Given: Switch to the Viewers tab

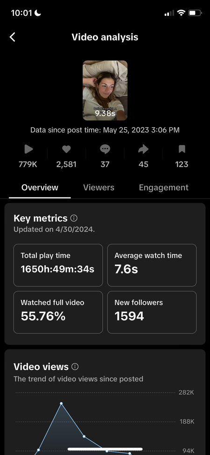Looking at the screenshot, I should [x=98, y=188].
